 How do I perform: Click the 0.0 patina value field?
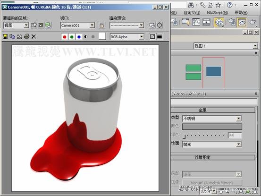(235, 136)
